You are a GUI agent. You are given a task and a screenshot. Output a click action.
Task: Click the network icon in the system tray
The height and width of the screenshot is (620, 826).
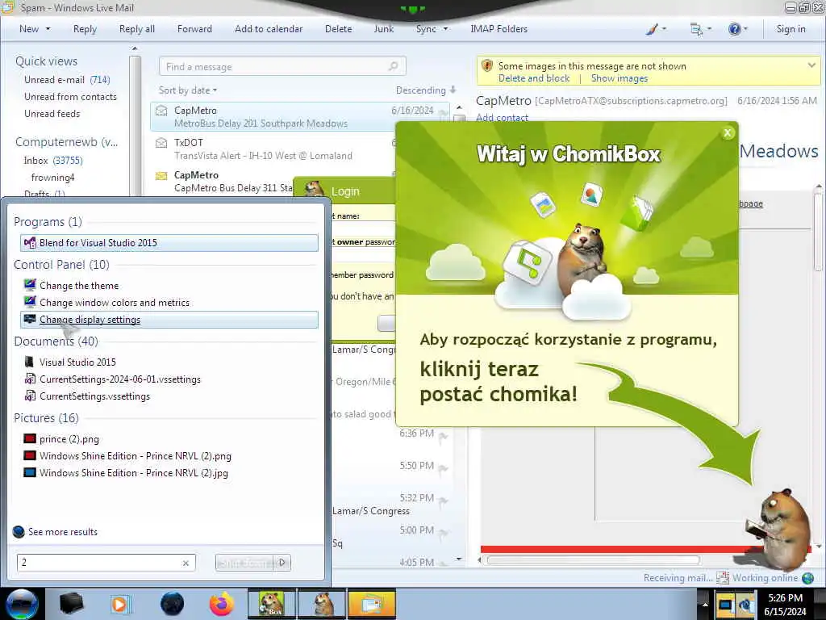click(746, 604)
